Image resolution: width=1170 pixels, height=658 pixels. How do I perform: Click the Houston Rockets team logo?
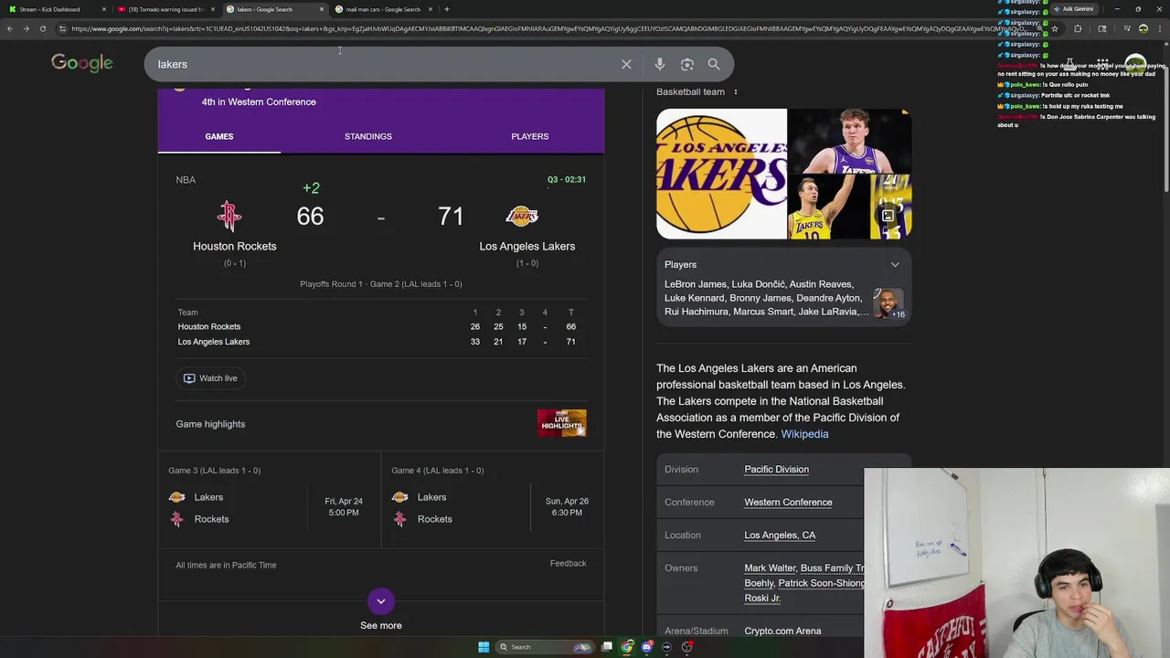[229, 216]
